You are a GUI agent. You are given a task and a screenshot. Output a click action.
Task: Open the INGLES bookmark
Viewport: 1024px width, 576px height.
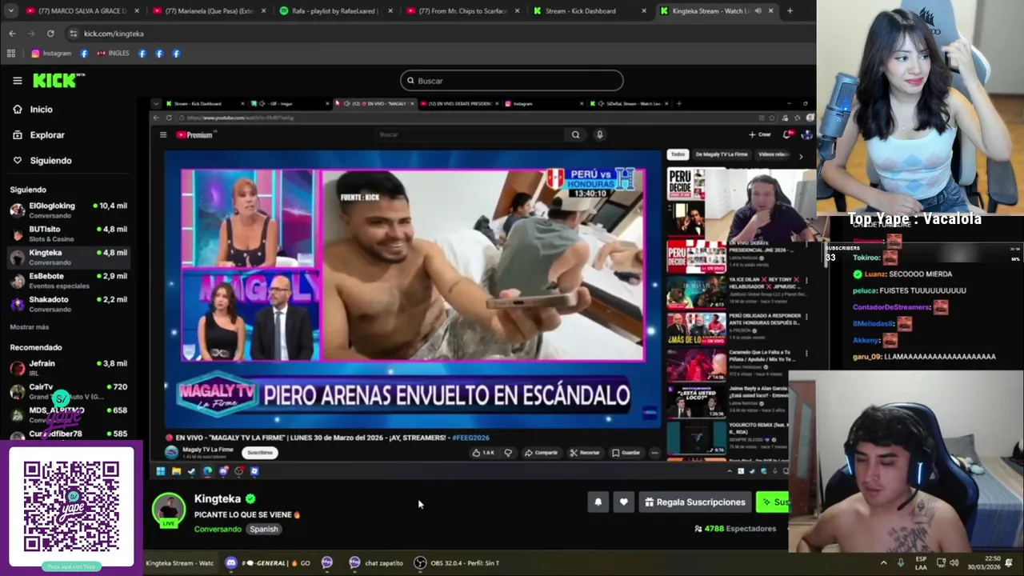113,54
